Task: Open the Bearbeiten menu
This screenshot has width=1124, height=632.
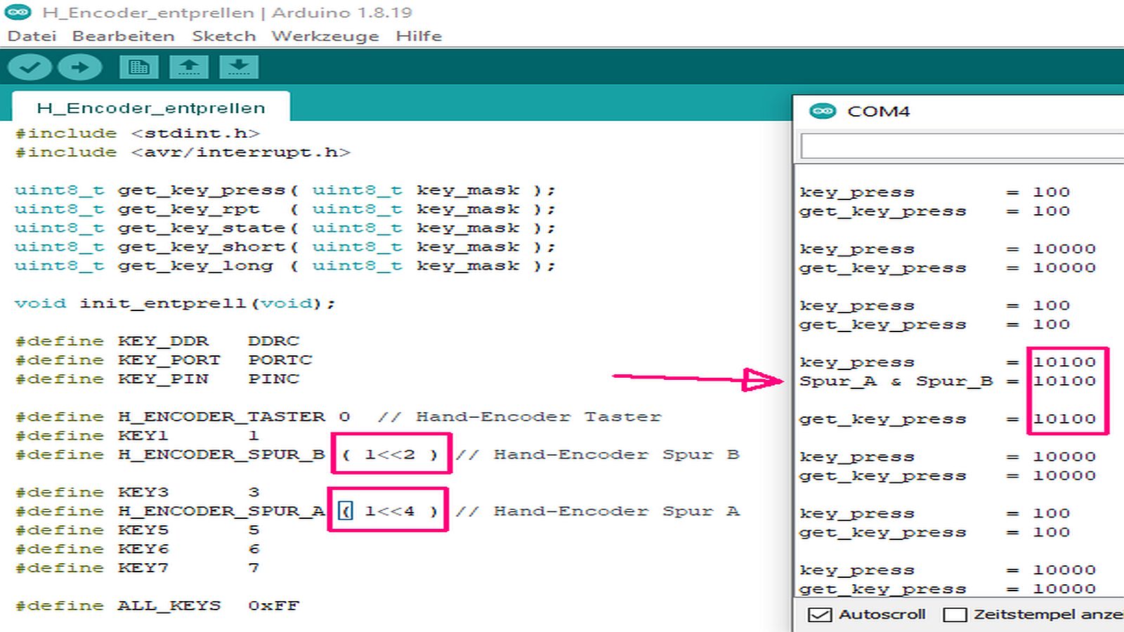Action: pos(123,36)
